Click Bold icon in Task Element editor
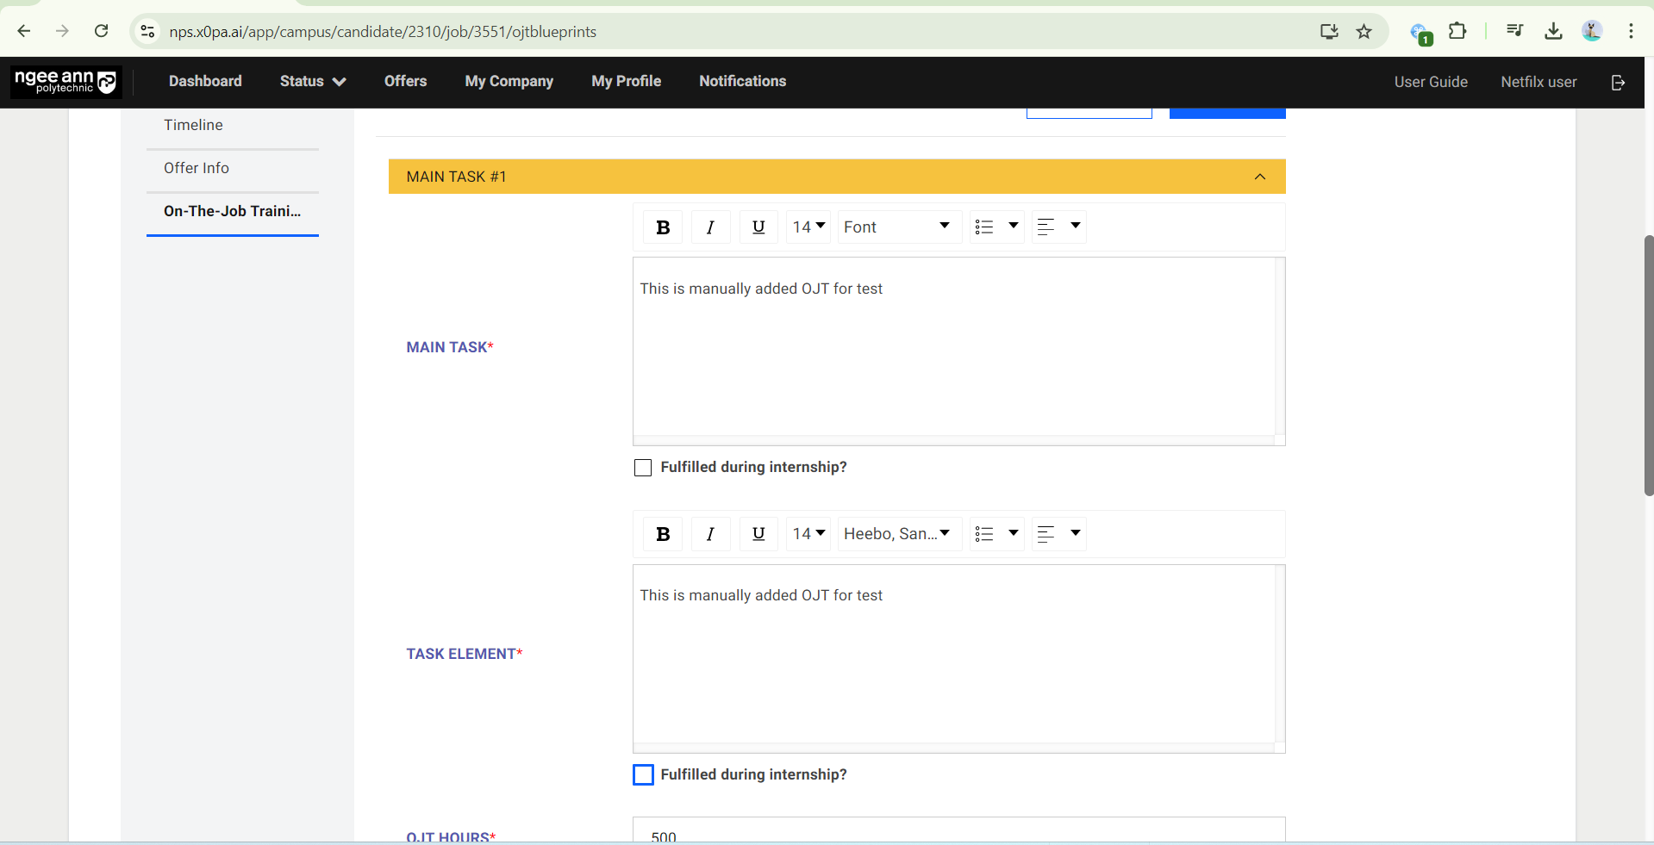 coord(663,534)
